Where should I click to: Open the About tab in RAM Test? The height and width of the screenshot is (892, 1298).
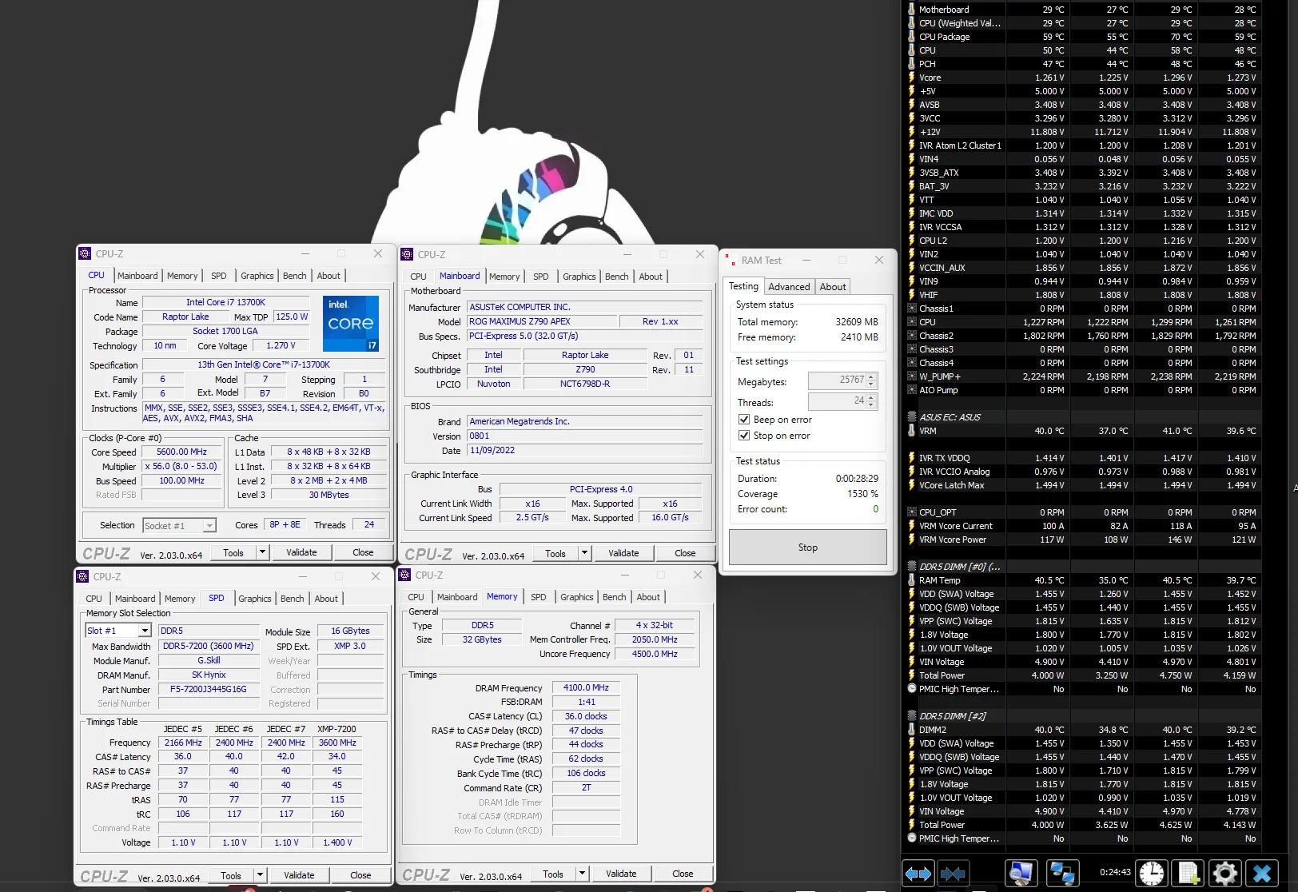(x=833, y=287)
